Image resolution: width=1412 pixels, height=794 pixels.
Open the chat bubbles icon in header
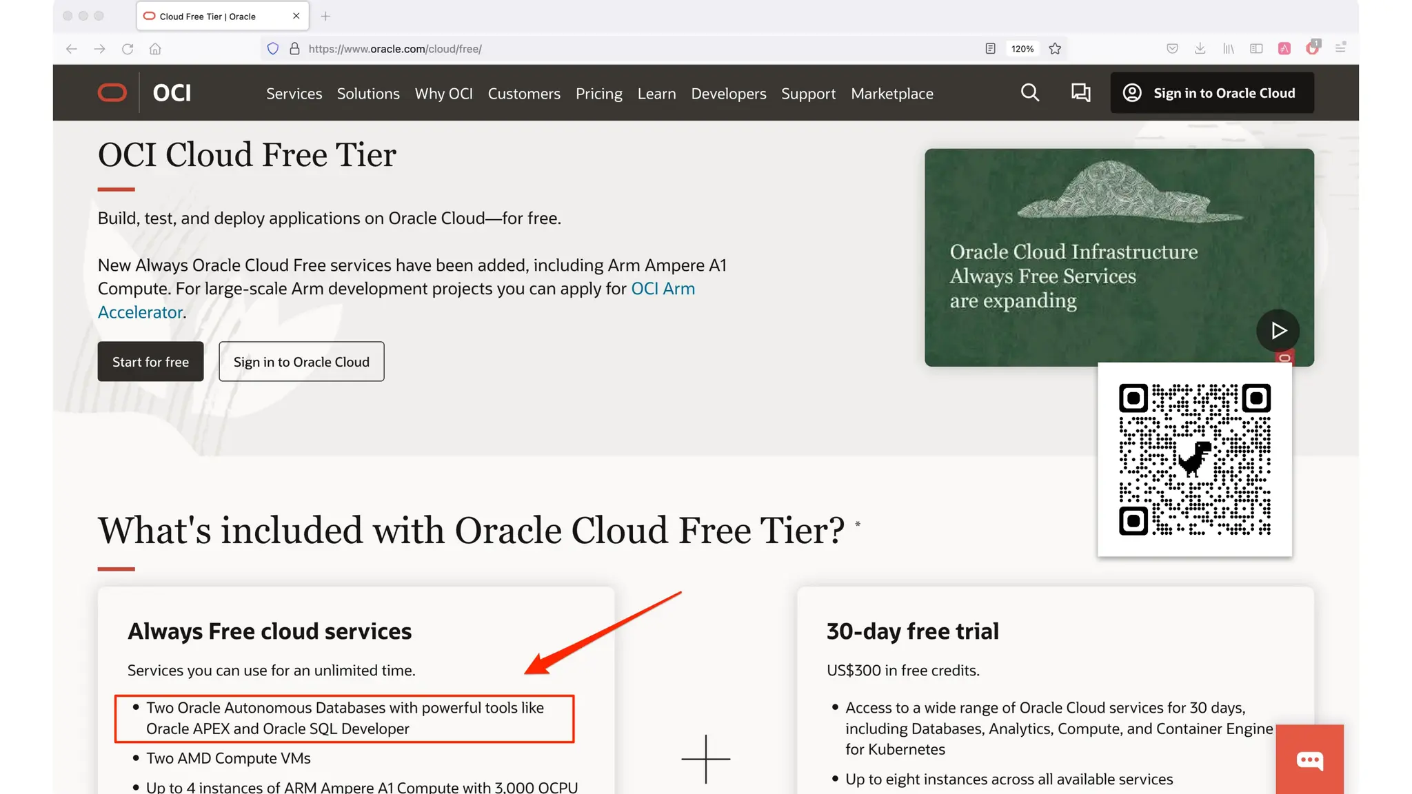click(1080, 92)
